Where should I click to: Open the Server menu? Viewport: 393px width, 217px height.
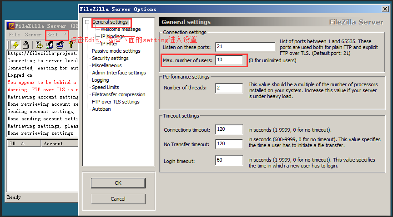click(x=33, y=35)
